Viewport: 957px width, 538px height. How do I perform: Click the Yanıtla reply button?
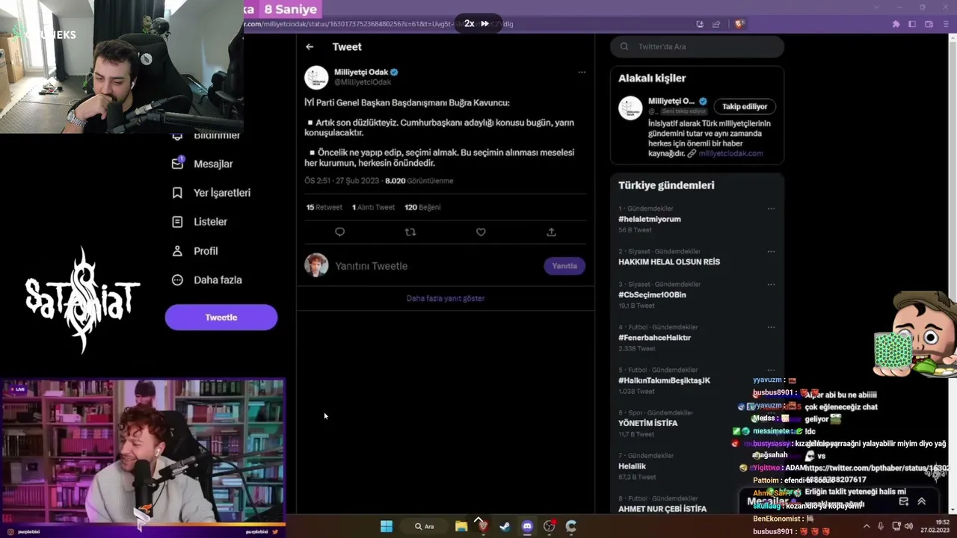[564, 266]
